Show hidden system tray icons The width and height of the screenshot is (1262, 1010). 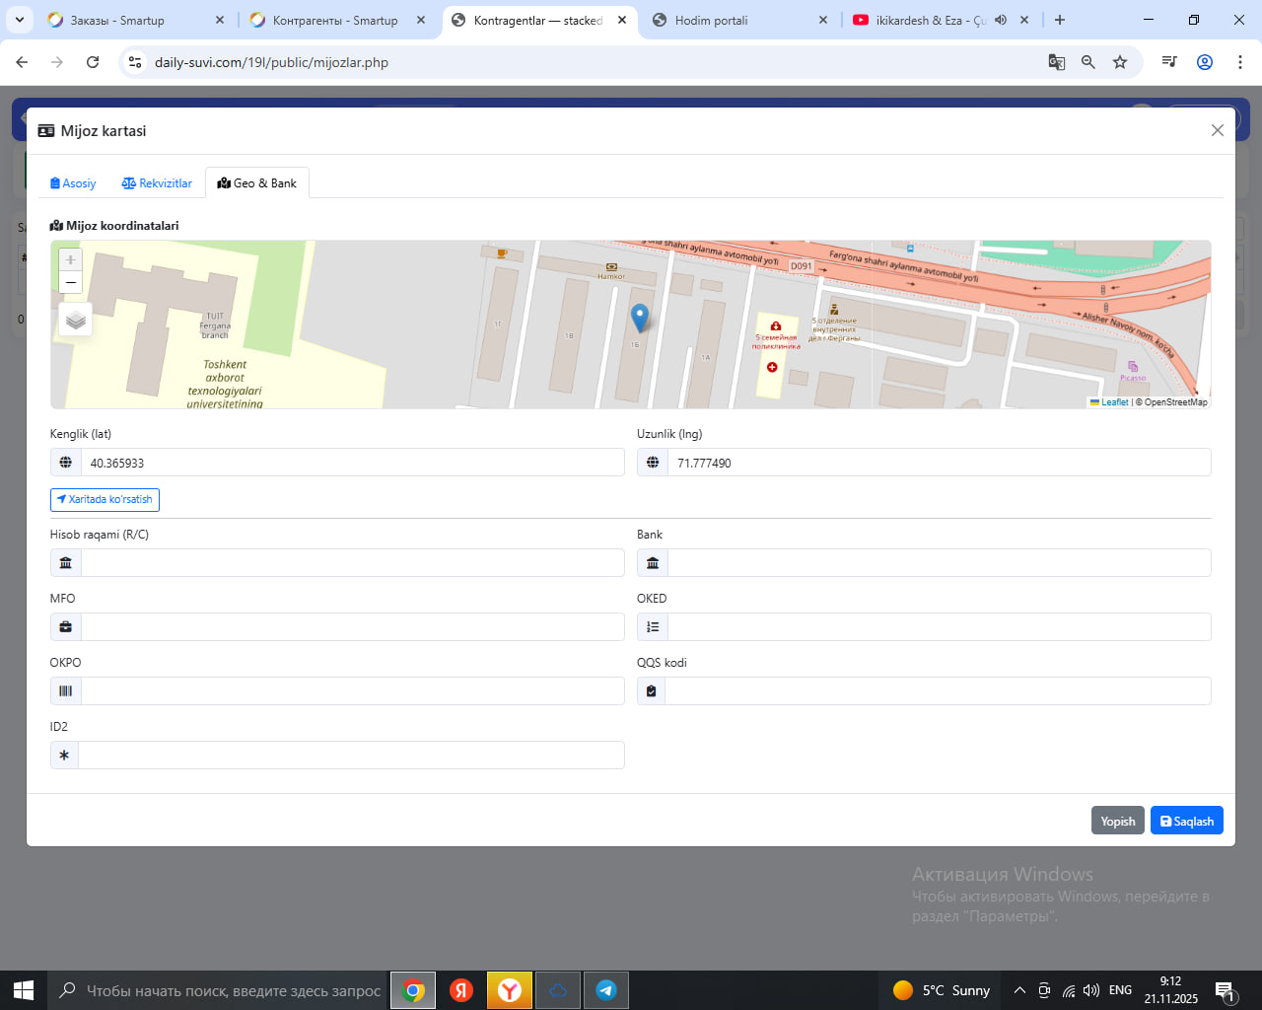1019,990
